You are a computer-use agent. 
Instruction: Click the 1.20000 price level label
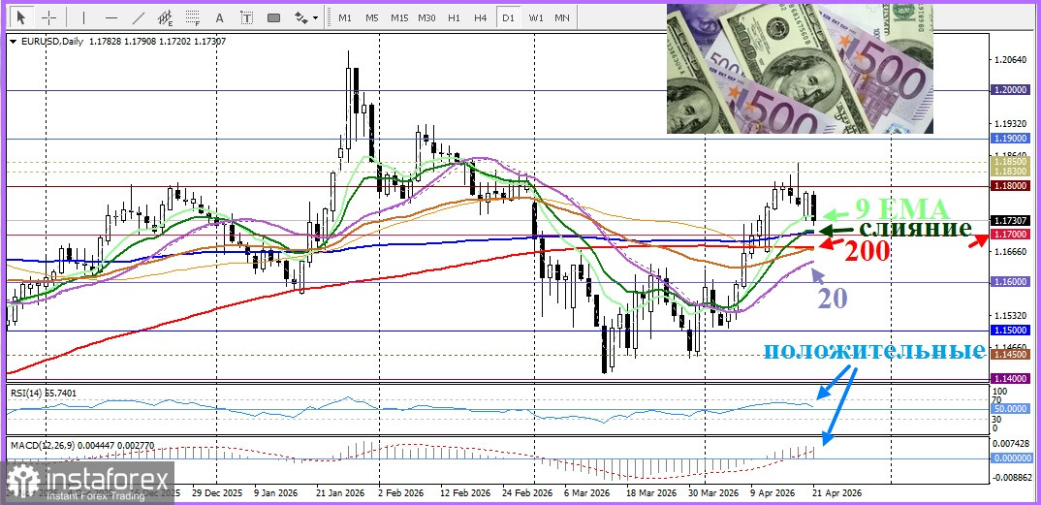pos(1011,90)
